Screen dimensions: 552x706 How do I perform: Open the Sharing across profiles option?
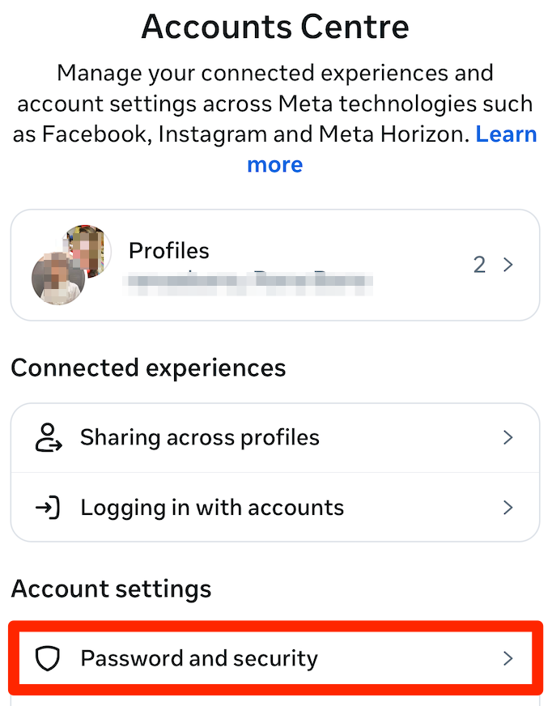coord(198,437)
